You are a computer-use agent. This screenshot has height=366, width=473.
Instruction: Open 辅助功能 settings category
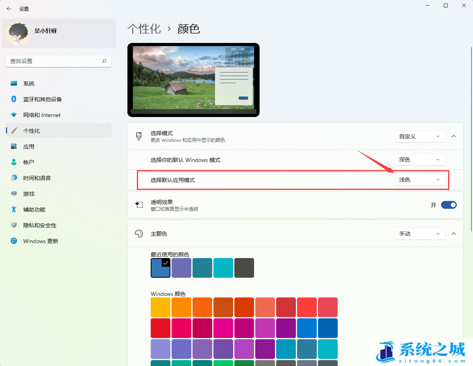[59, 209]
